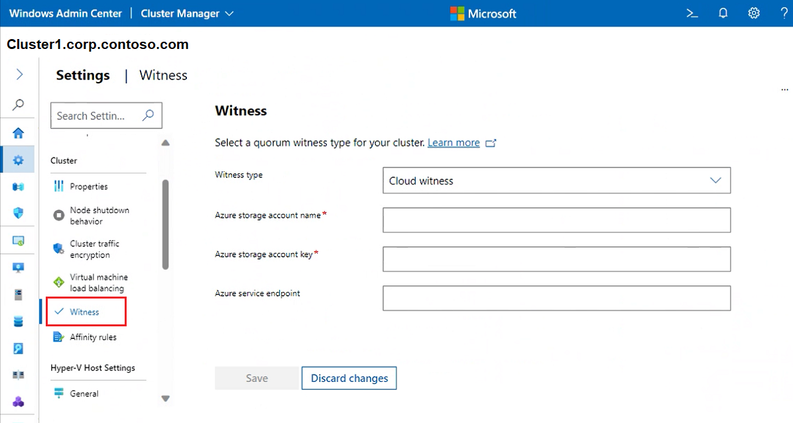Open the servers tool icon
This screenshot has height=423, width=793.
(18, 295)
